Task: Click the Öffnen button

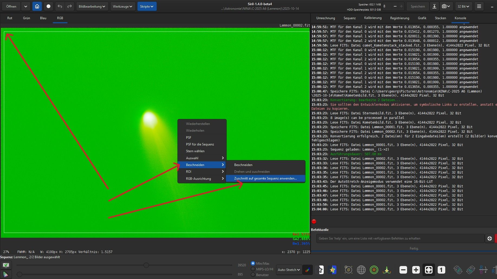Action: pyautogui.click(x=11, y=6)
